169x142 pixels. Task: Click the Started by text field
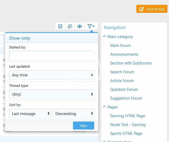click(52, 56)
